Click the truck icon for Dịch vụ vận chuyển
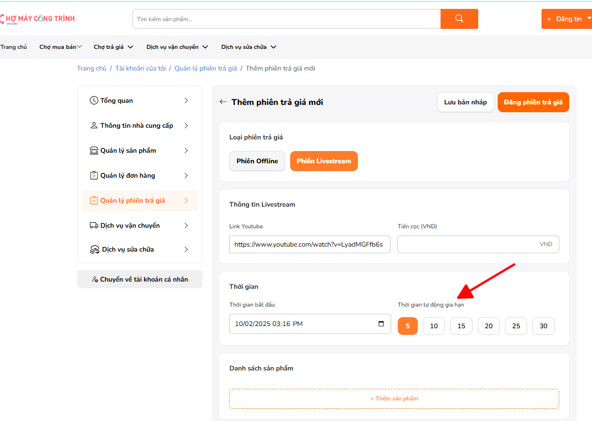 94,225
